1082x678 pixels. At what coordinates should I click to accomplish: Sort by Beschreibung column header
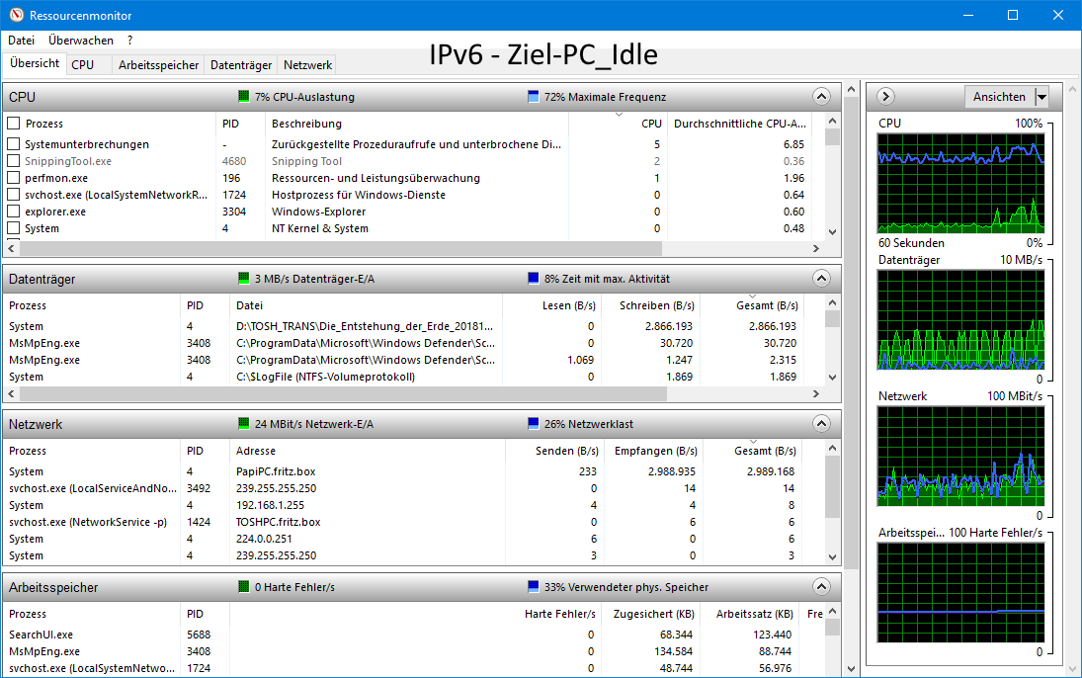coord(417,124)
